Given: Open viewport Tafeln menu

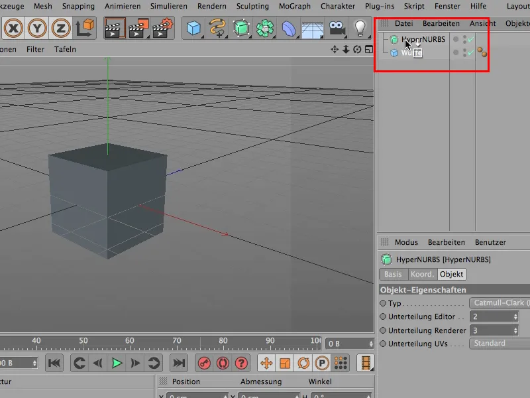Looking at the screenshot, I should click(x=65, y=49).
